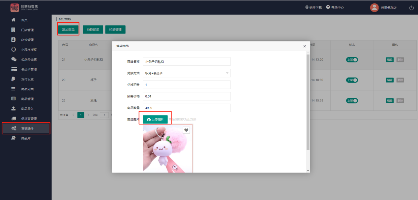
Task: Click the 小兔子钥匙扣 table cell
Action: click(x=94, y=60)
